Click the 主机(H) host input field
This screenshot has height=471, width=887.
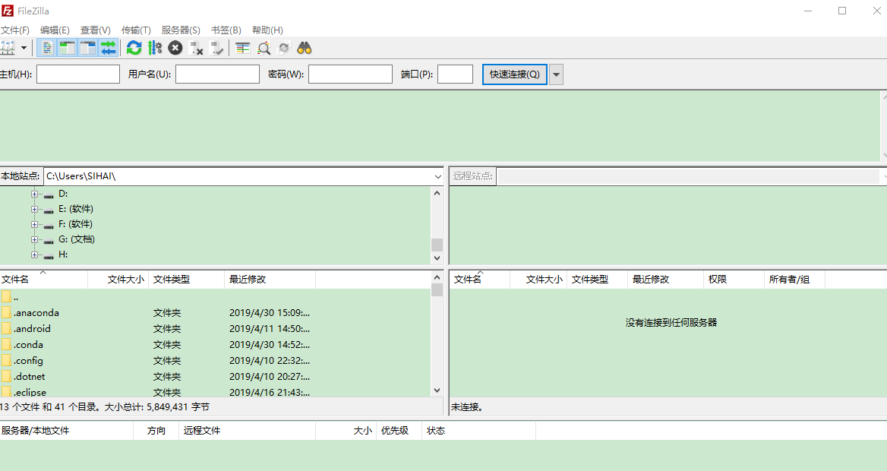78,74
